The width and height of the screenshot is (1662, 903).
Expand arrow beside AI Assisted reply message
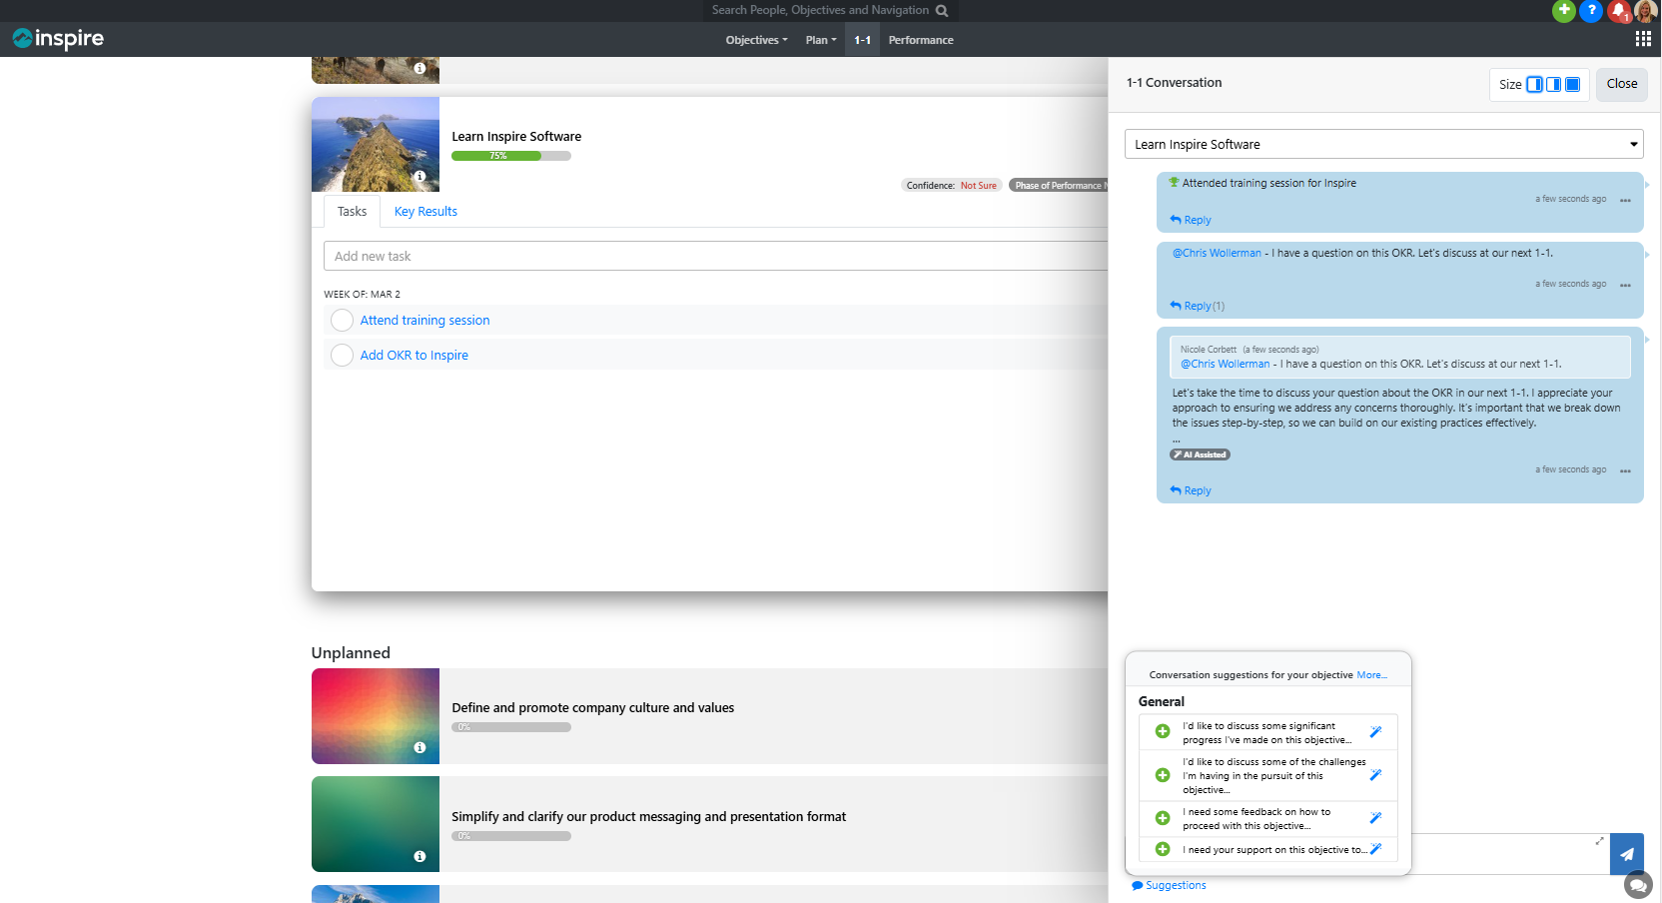pyautogui.click(x=1647, y=340)
